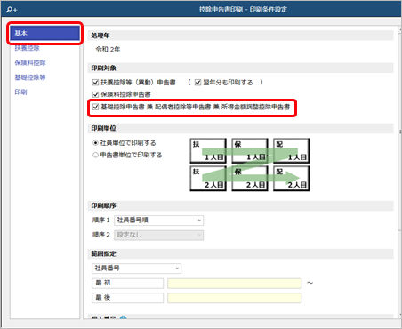Click the 最後 label box
Screen dimensions: 402x329
click(x=128, y=298)
